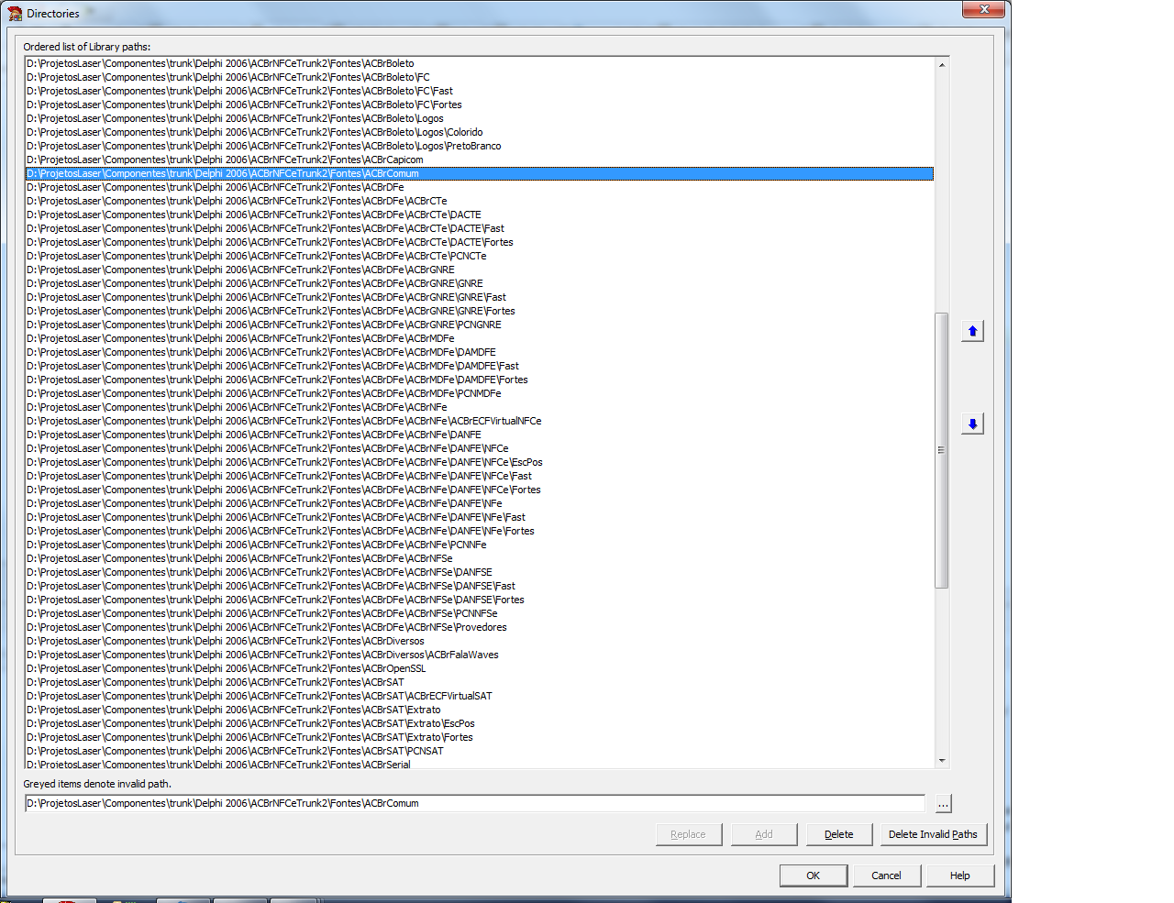Select the path ending in ACBrSAT\PCNSAT
Viewport: 1174px width, 903px height.
[x=480, y=751]
